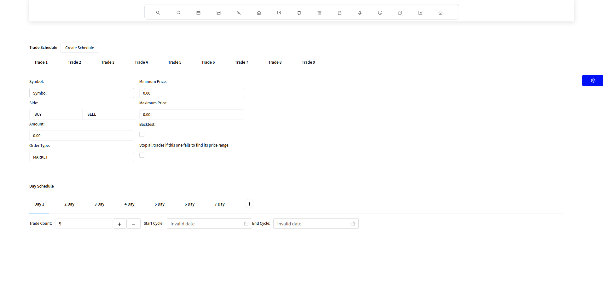Viewport: 603px width, 308px height.
Task: Open the Symbol selector
Action: tap(81, 93)
